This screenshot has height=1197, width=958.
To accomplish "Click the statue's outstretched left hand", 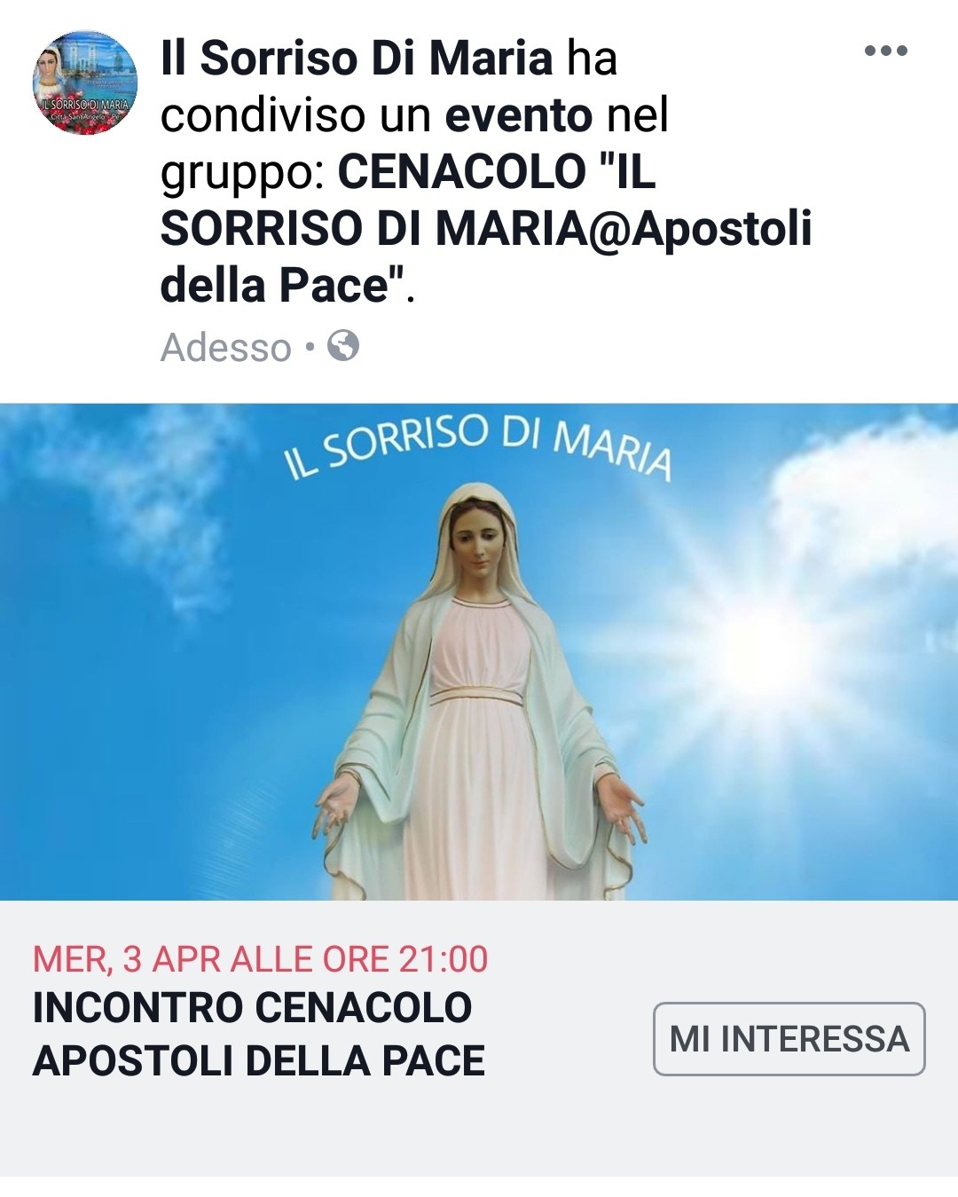I will pyautogui.click(x=624, y=806).
